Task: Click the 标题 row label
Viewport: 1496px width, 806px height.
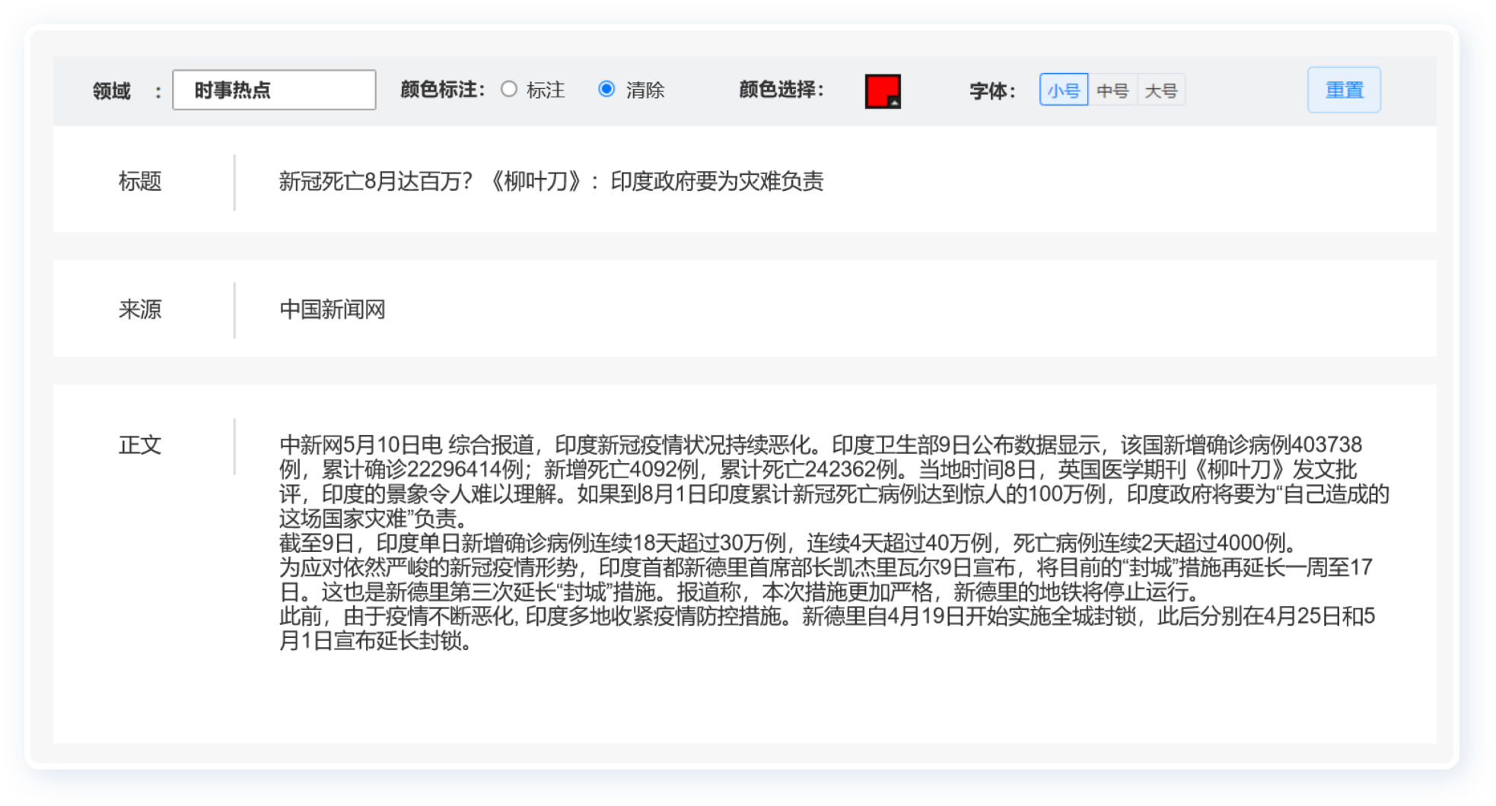Action: (140, 181)
